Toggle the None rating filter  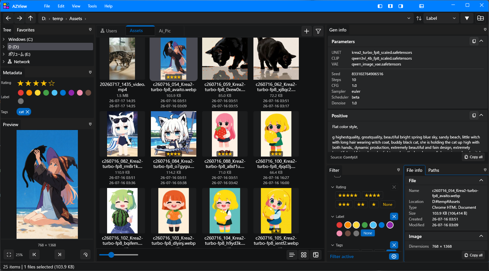coord(387,204)
